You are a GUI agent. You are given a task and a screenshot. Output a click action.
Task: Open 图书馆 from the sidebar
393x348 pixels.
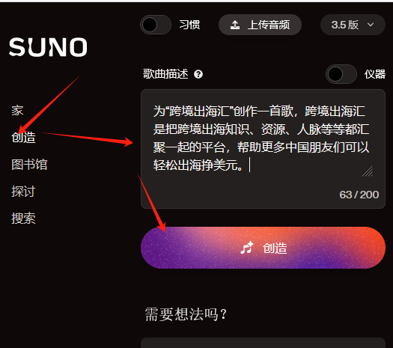coord(29,165)
